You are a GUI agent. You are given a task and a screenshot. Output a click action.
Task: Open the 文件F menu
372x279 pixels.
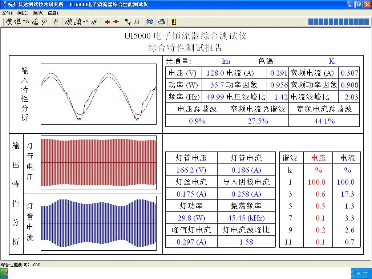tap(7, 13)
